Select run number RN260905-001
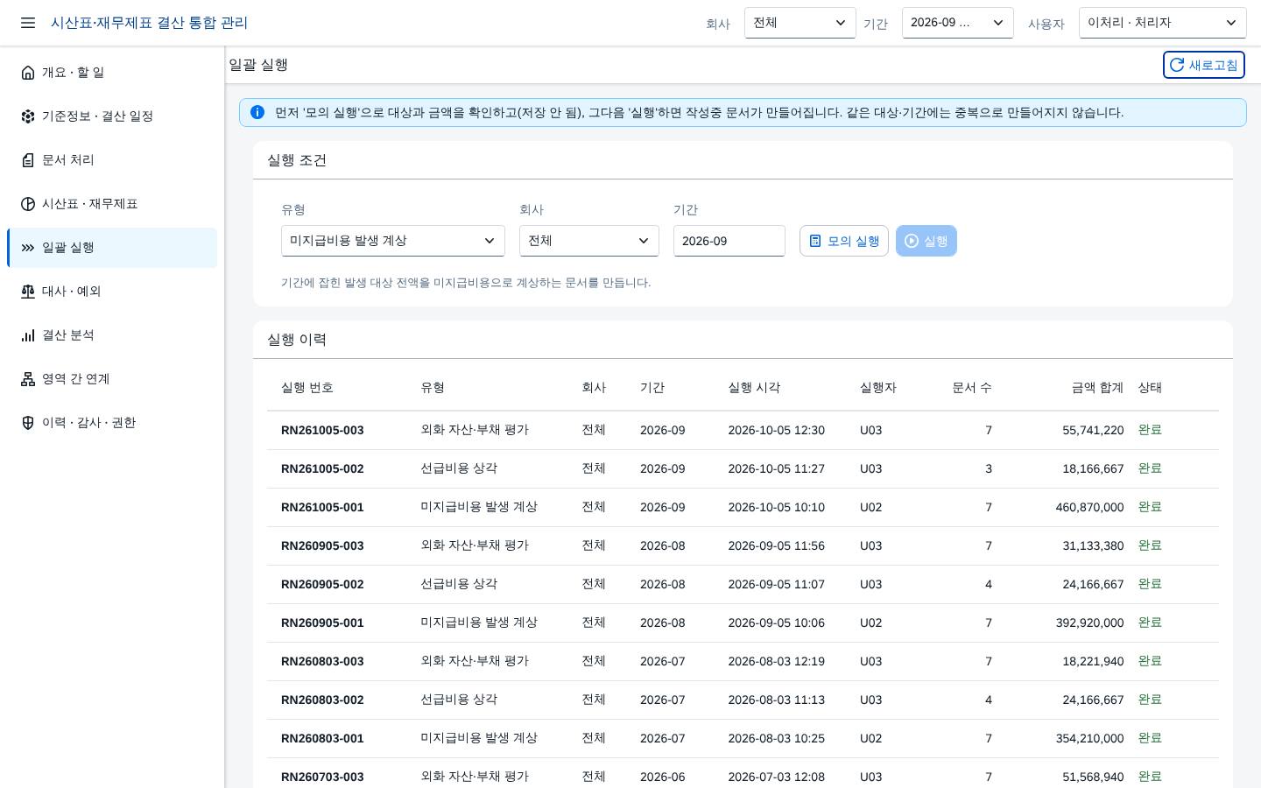 point(322,623)
